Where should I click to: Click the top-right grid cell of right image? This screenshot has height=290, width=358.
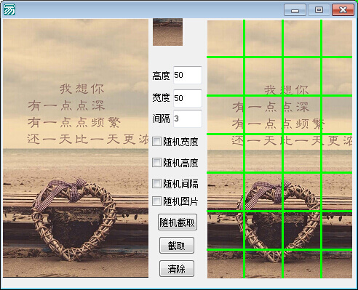click(x=337, y=39)
